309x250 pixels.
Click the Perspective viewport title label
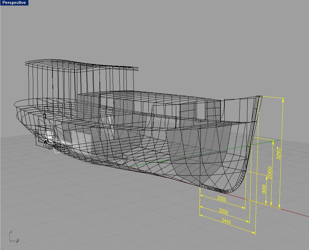(14, 2)
